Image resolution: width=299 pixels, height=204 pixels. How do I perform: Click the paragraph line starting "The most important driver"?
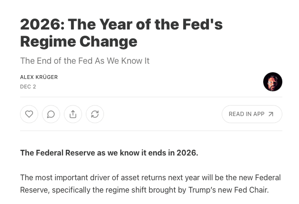[x=150, y=177]
